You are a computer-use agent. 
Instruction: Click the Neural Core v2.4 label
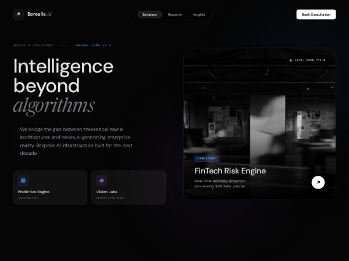pyautogui.click(x=94, y=45)
